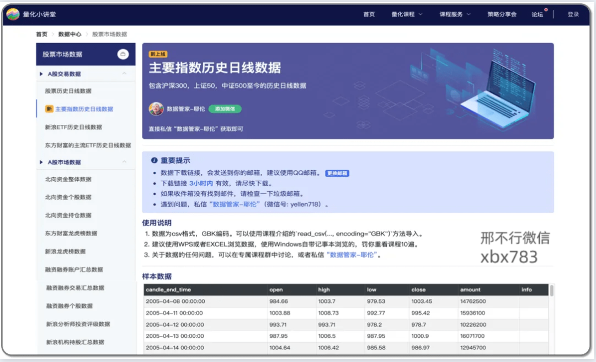Screen dimensions: 596x362
Task: Select 东方财富龙虎榜数据 in sidebar
Action: coord(71,233)
